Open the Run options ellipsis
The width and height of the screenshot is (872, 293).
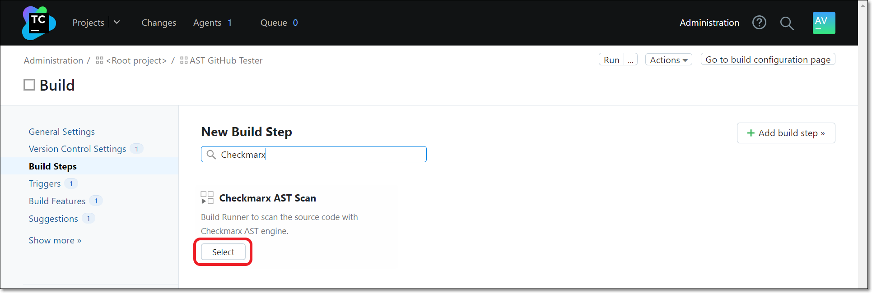tap(631, 60)
